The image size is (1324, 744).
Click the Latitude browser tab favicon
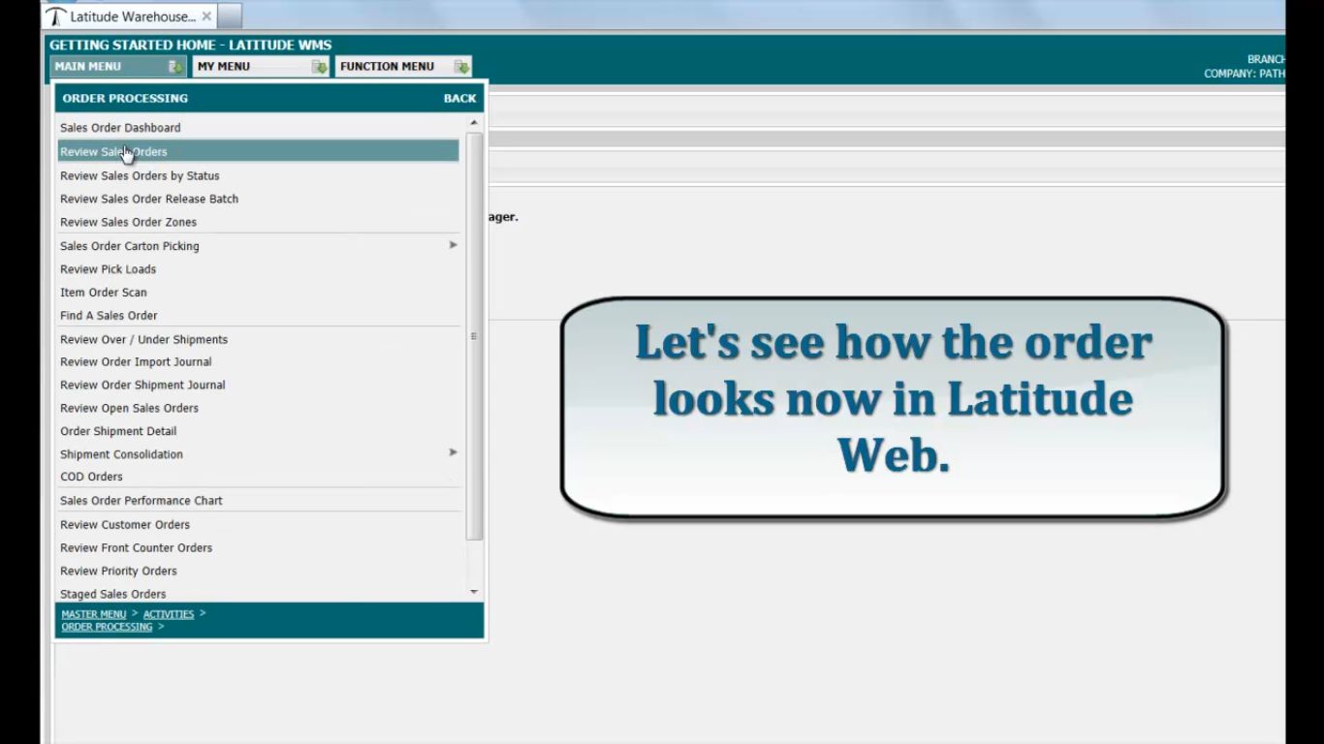point(57,16)
